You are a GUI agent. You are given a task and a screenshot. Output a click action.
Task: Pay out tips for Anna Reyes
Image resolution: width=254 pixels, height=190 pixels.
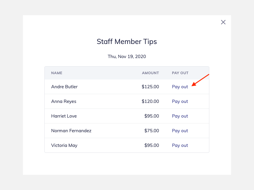[180, 101]
